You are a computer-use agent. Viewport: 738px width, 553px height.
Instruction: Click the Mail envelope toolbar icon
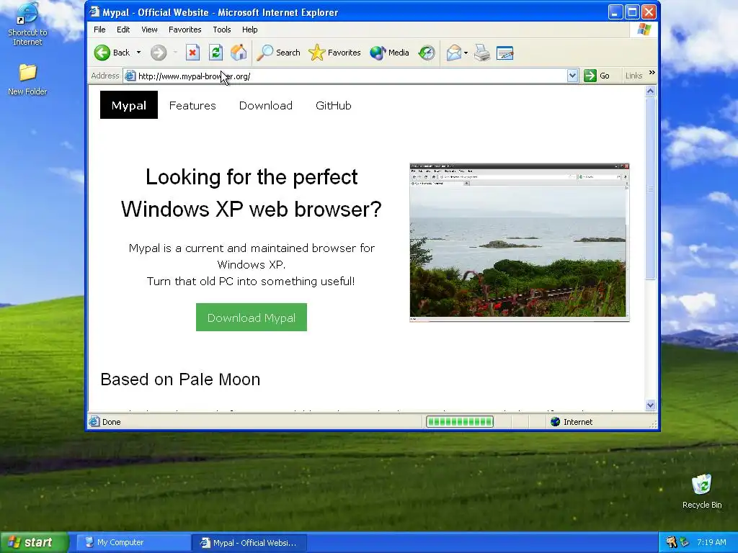click(x=454, y=53)
